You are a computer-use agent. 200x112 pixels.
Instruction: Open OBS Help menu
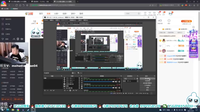point(85,20)
